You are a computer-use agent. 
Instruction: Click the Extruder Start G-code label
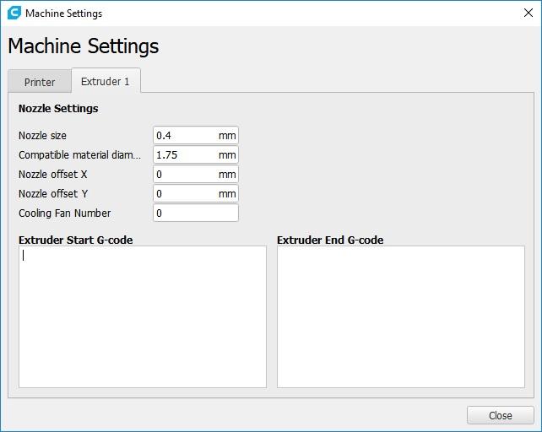75,240
